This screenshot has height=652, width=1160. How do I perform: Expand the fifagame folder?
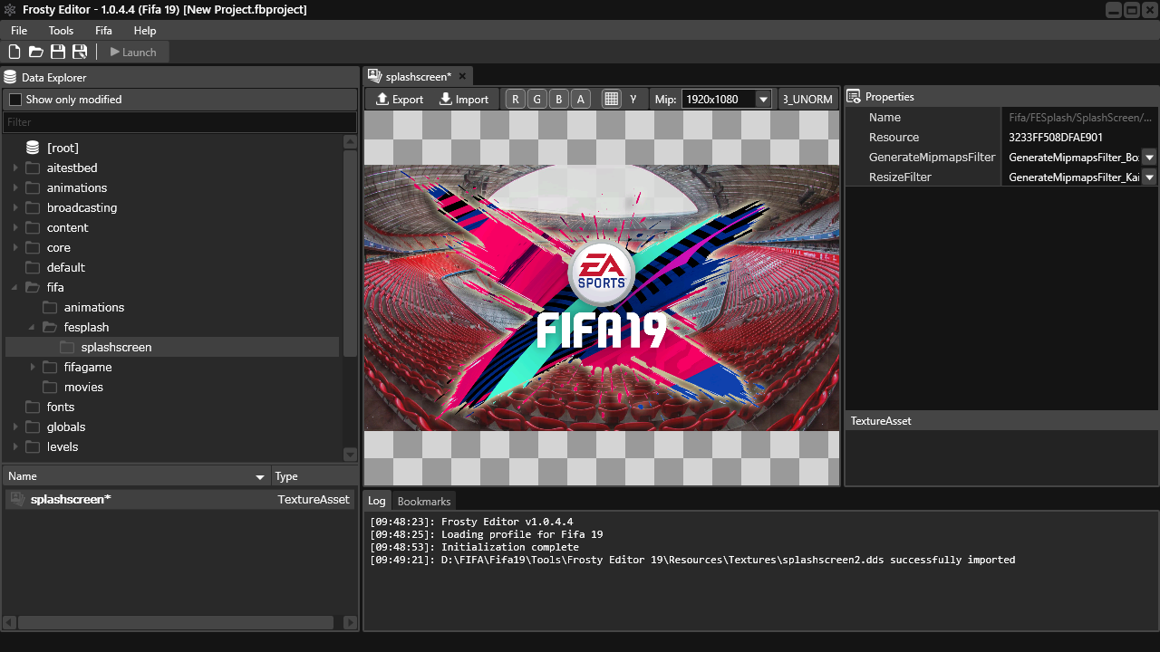click(32, 367)
